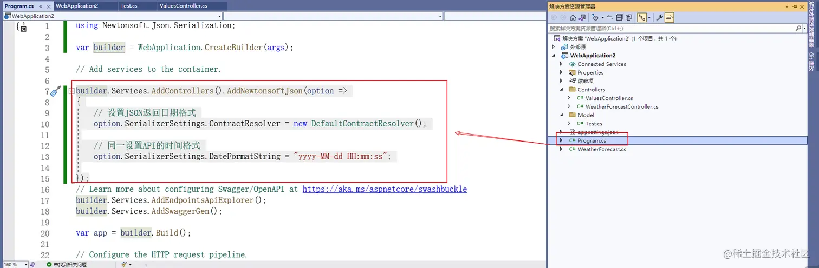Open the 160 % zoom level dropdown
This screenshot has height=268, width=819.
25,265
